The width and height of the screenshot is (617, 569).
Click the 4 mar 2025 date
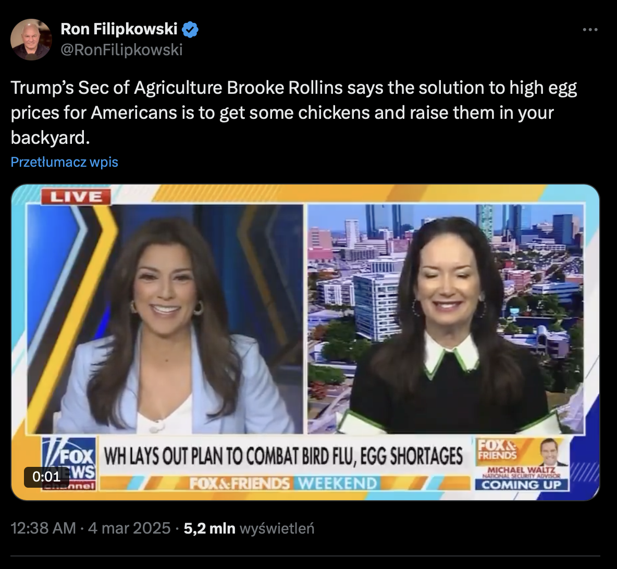(x=129, y=528)
